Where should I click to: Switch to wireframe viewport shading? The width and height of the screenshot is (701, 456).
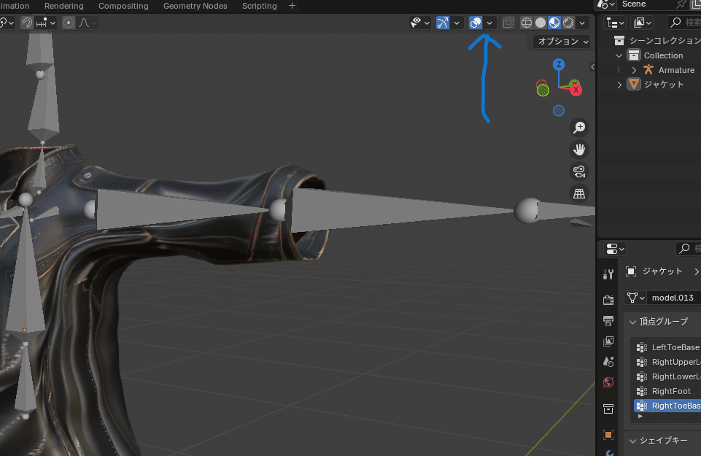[527, 23]
